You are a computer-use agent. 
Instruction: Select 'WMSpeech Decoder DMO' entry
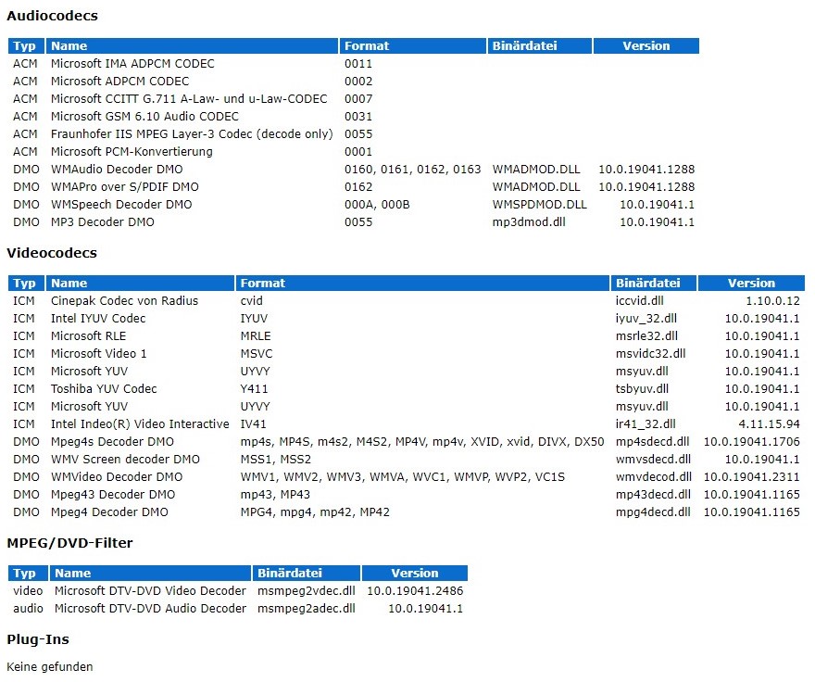[121, 205]
